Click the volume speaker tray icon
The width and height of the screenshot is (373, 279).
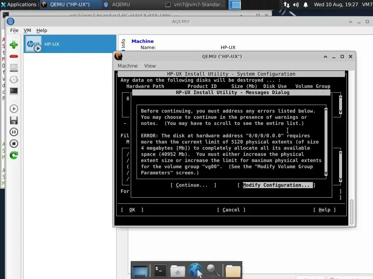pyautogui.click(x=296, y=5)
